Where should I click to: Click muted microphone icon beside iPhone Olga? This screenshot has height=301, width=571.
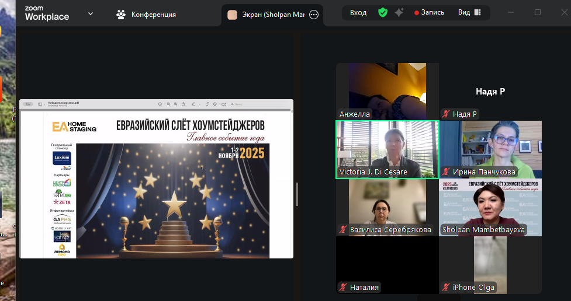[x=446, y=287]
